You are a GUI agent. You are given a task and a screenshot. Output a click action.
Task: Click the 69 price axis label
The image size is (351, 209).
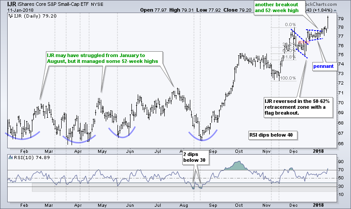[x=341, y=112]
